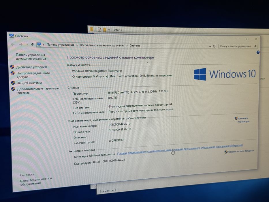
Task: Open 'Дополнительные параметры системы'
Action: pos(38,91)
